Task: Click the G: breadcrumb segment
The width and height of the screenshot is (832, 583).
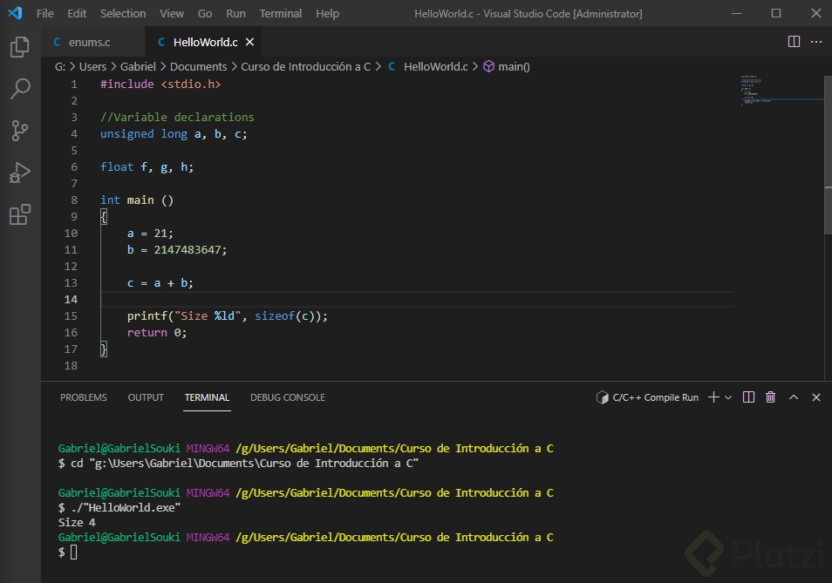Action: coord(60,67)
